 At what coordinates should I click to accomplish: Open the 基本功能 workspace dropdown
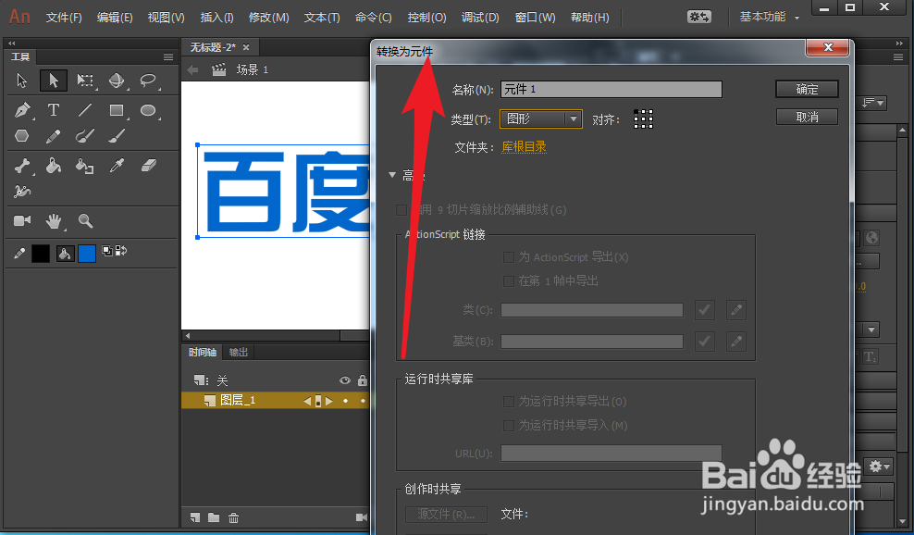(770, 17)
